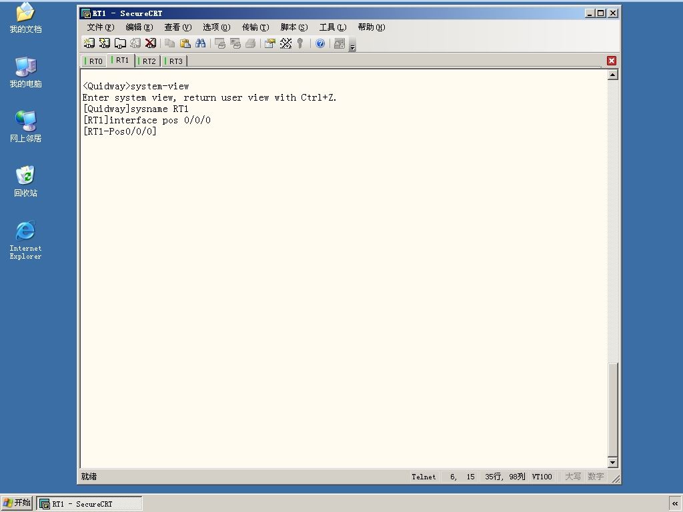Viewport: 683px width, 512px height.
Task: Click the vertical scrollbar thumb
Action: [613, 409]
